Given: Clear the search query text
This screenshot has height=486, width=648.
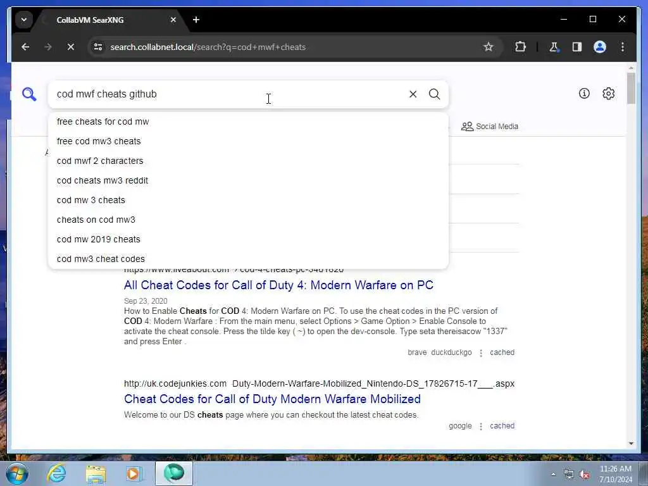Looking at the screenshot, I should click(413, 94).
